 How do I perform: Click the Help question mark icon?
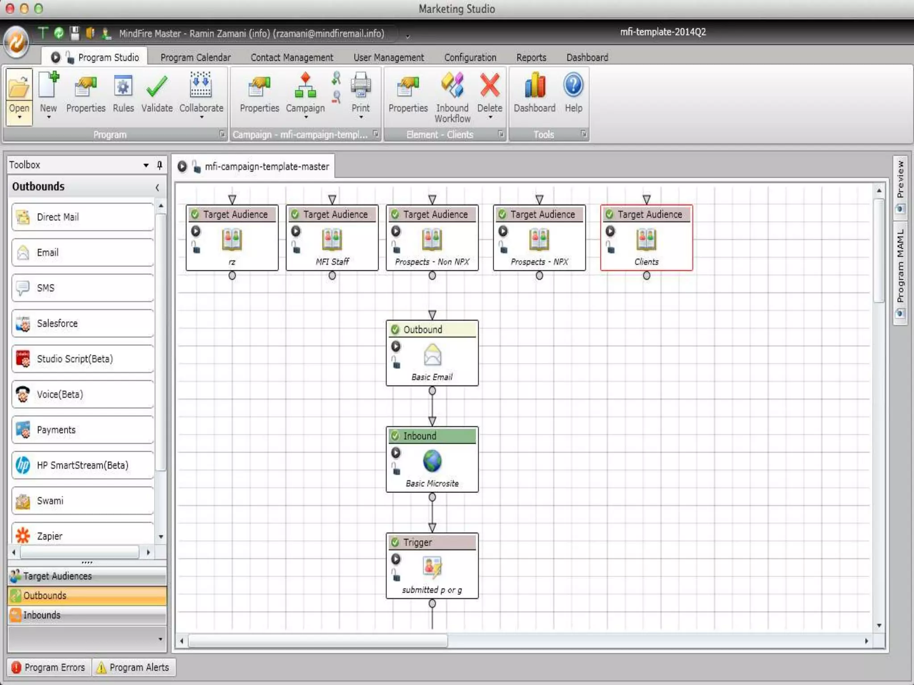[573, 86]
